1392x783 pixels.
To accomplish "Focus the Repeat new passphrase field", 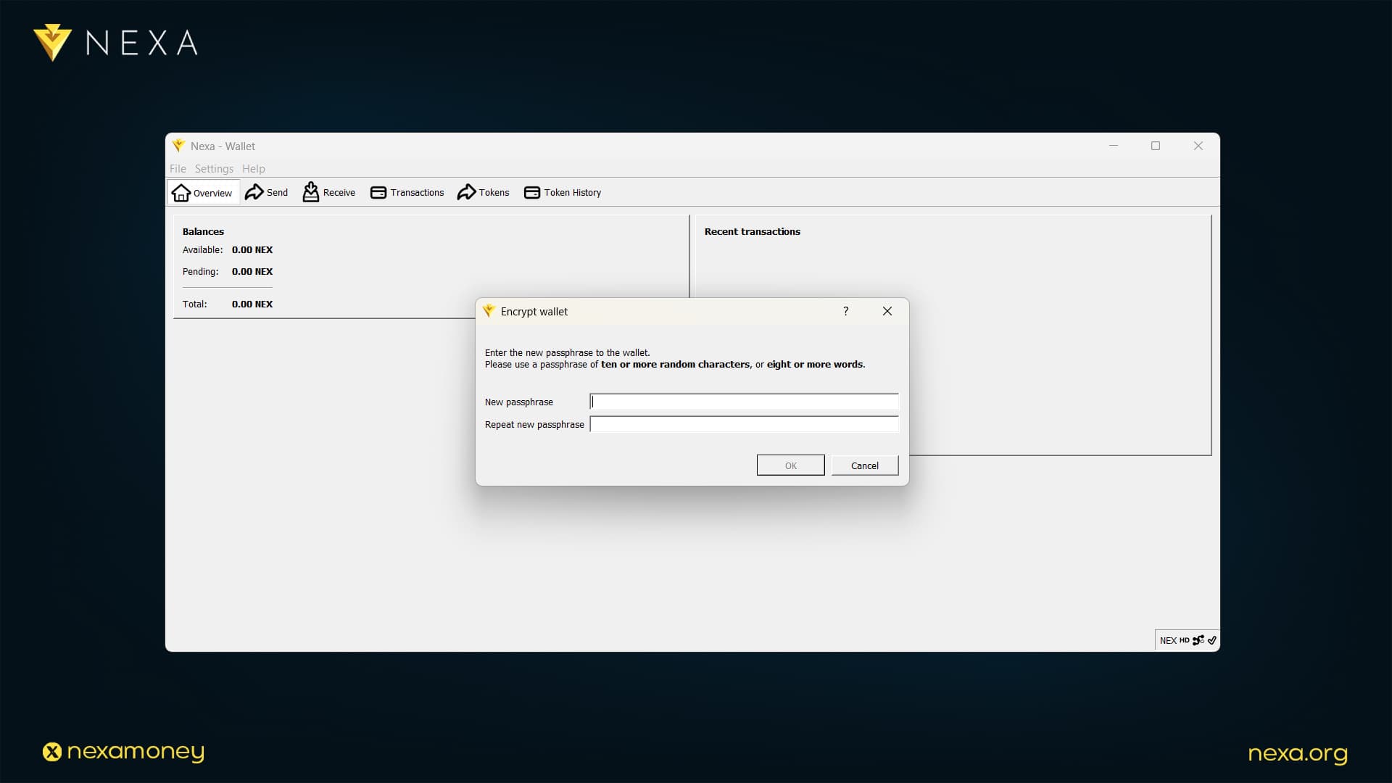I will pos(744,424).
